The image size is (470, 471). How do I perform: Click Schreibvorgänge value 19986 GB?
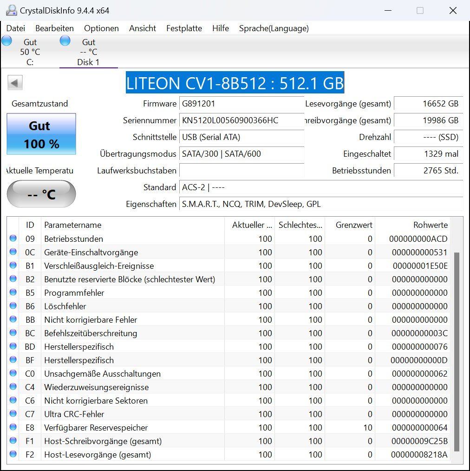(x=429, y=120)
